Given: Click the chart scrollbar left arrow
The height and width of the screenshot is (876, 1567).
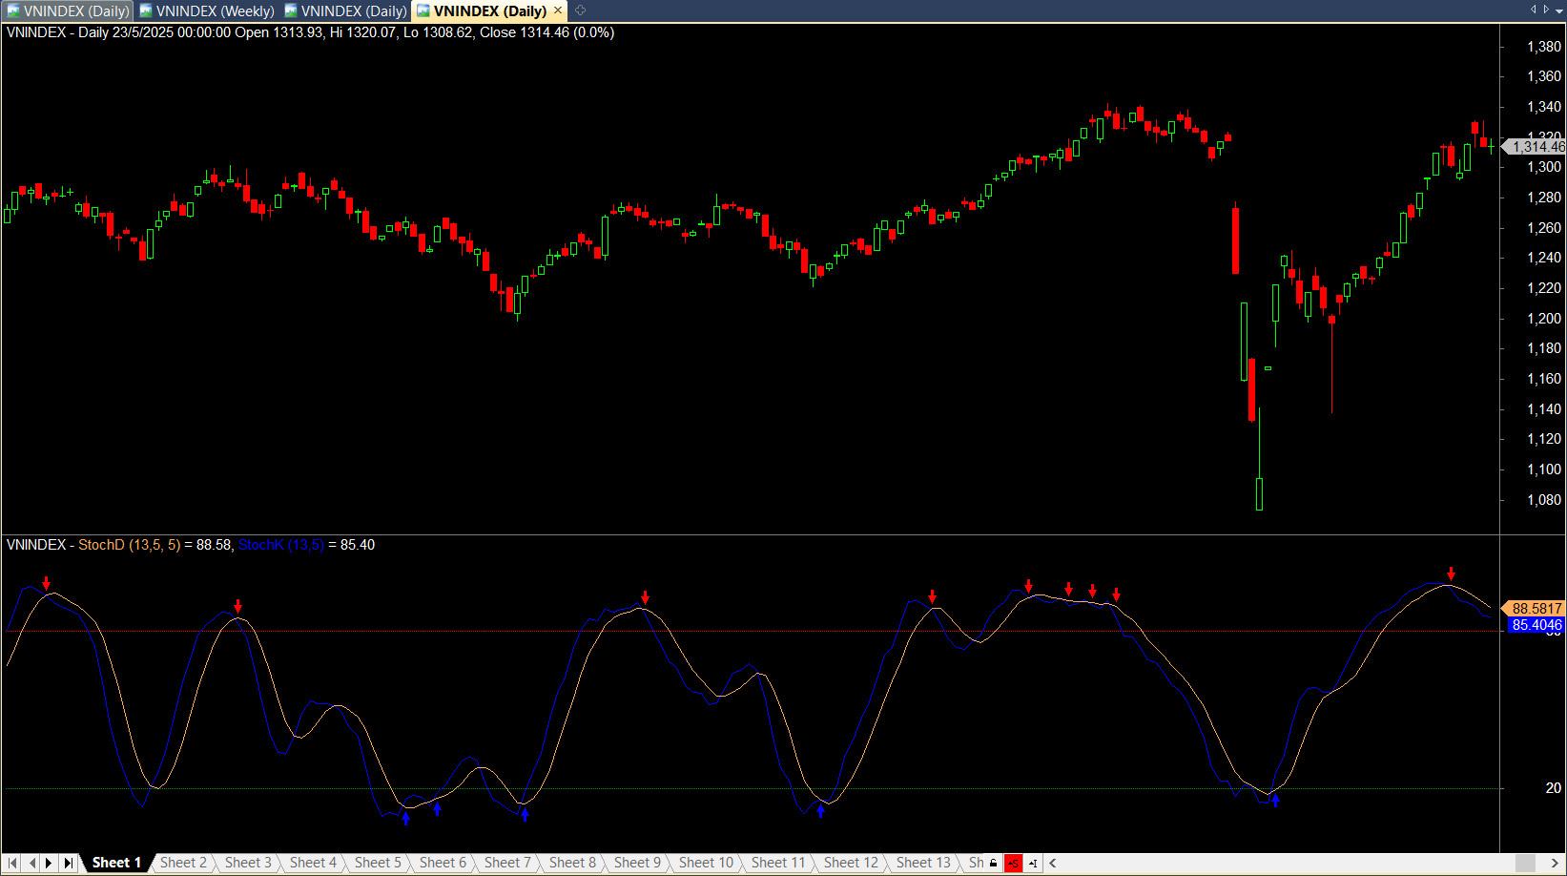Looking at the screenshot, I should coord(1053,864).
